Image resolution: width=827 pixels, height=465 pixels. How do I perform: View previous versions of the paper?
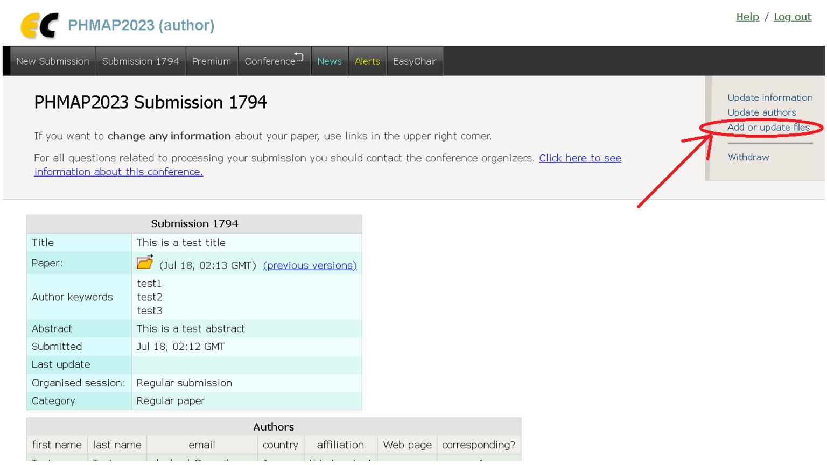coord(310,265)
